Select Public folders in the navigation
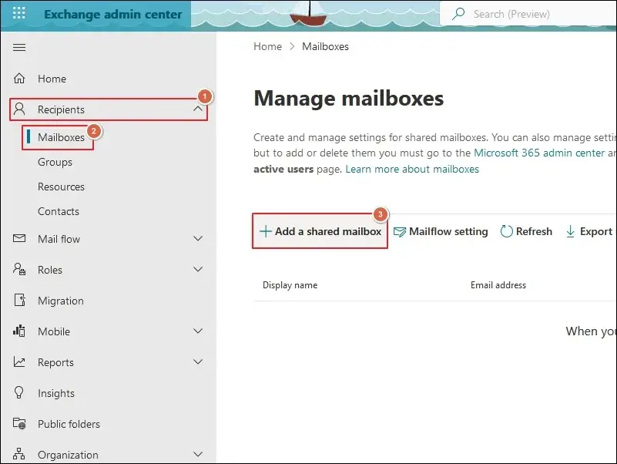Image resolution: width=617 pixels, height=464 pixels. pos(69,424)
